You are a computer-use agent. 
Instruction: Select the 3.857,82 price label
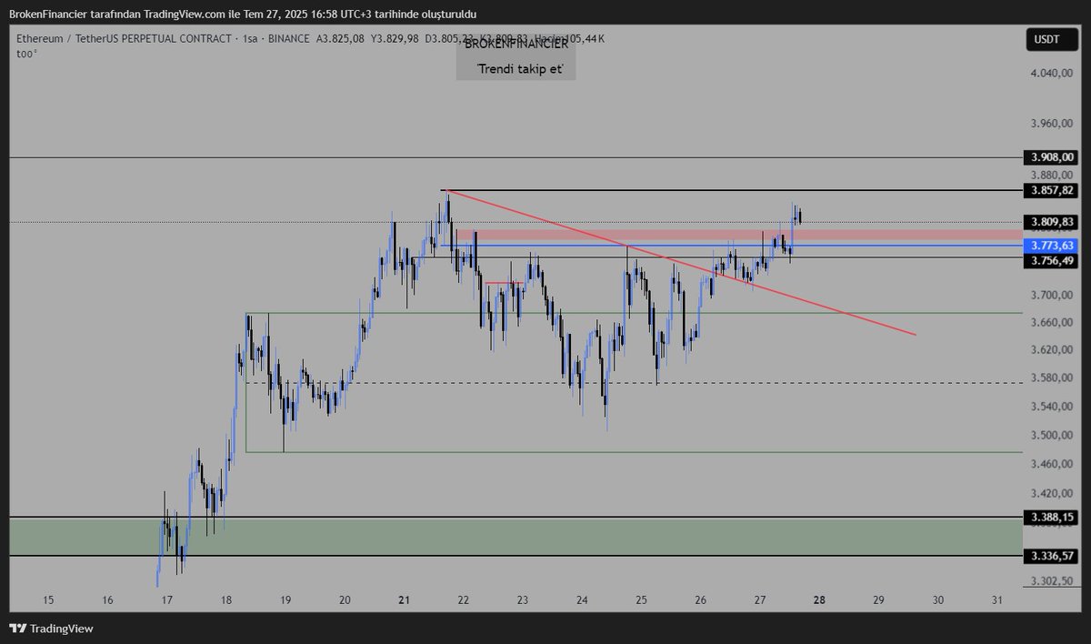pos(1050,190)
